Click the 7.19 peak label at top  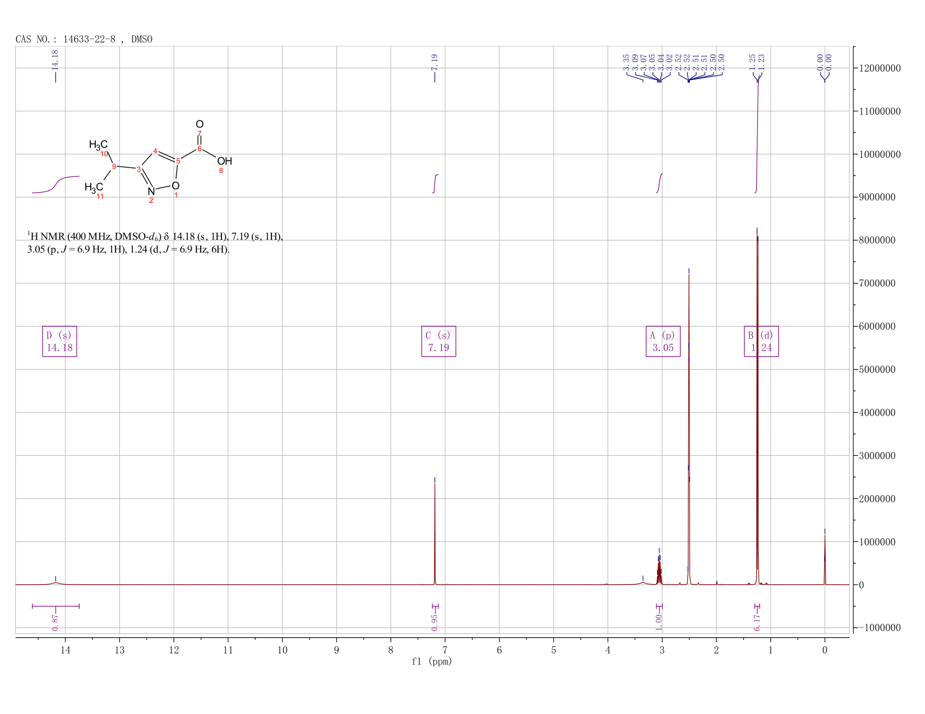434,62
